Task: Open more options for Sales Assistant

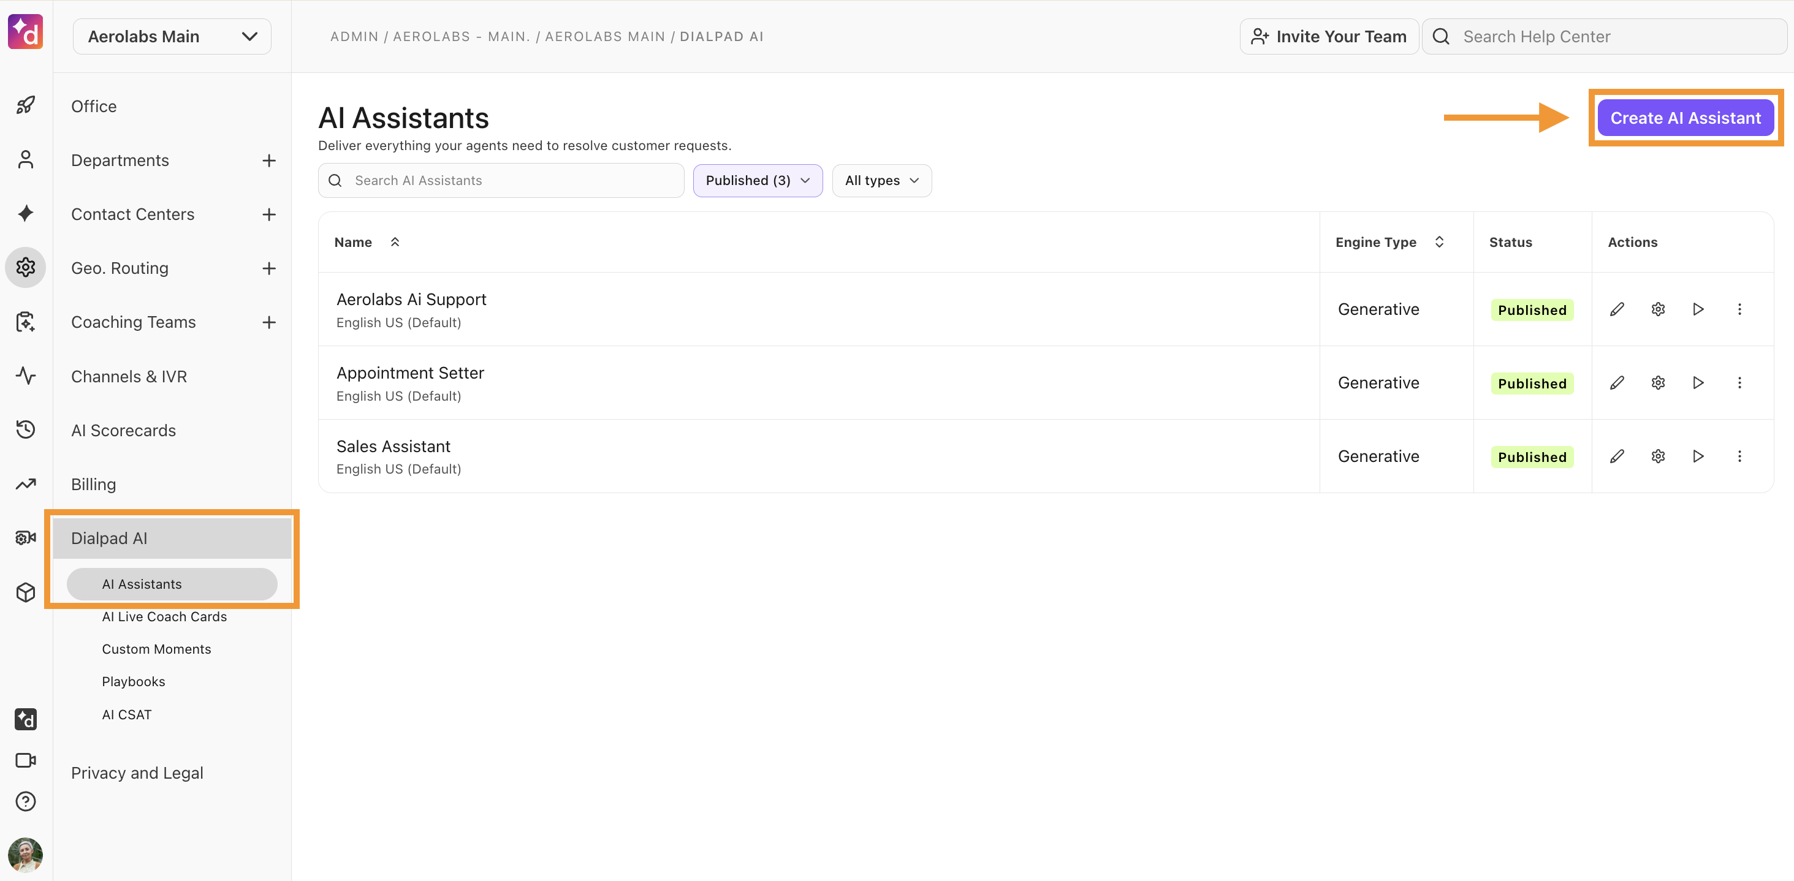Action: pyautogui.click(x=1739, y=456)
